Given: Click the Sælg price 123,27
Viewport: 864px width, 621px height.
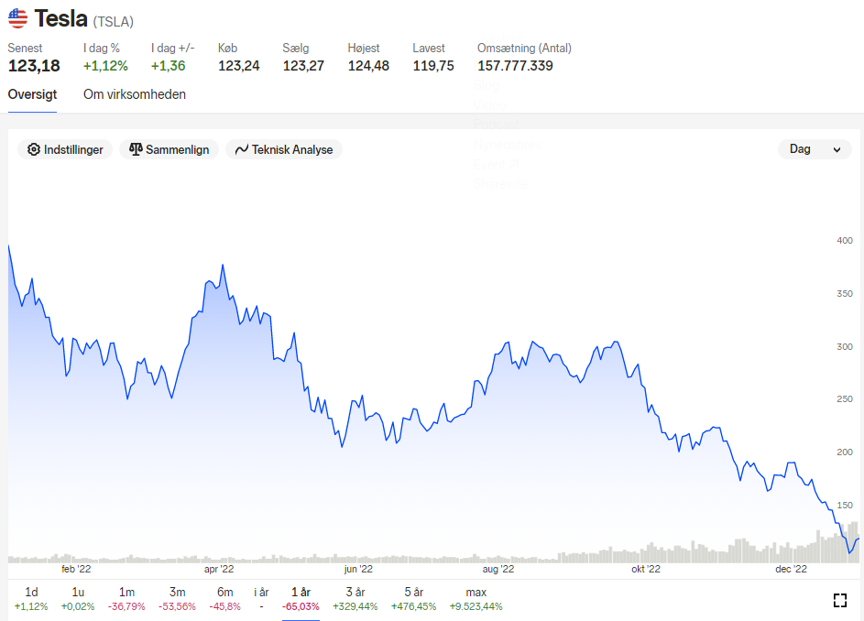Looking at the screenshot, I should click(x=303, y=66).
